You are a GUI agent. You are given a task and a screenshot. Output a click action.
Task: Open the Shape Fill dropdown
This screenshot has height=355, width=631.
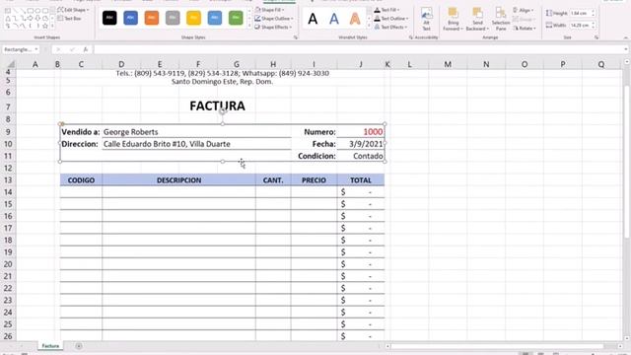point(269,10)
